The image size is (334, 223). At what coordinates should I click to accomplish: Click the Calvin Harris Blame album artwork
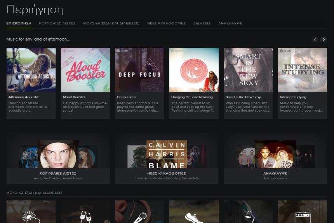pyautogui.click(x=167, y=154)
